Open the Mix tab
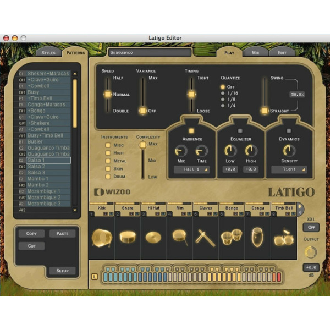Image resolution: width=330 pixels, height=330 pixels. click(255, 53)
